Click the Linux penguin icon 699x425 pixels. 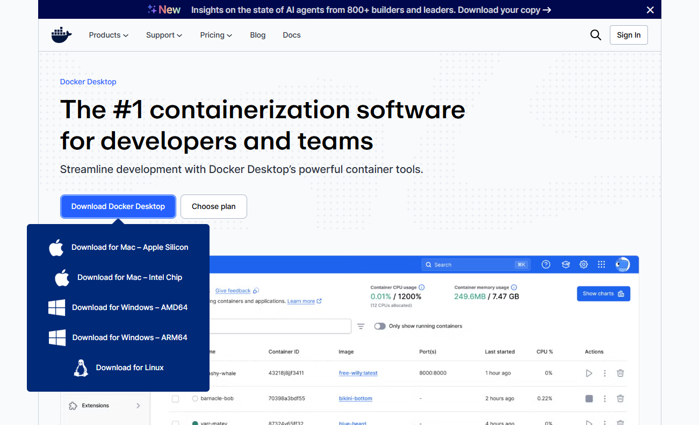(x=81, y=368)
